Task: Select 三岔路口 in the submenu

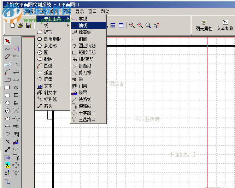Action: point(88,119)
